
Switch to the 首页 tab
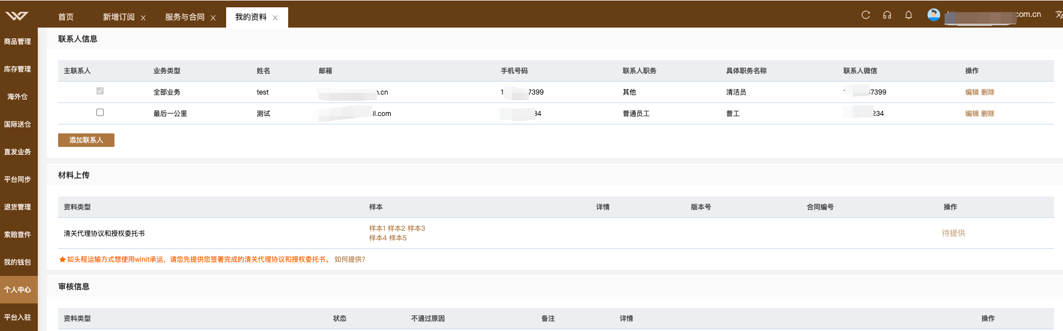(66, 17)
